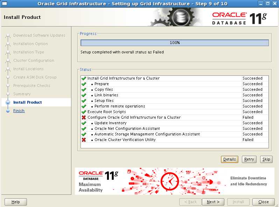Viewport: 279px width, 207px height.
Task: Open the Details of the failure
Action: click(x=230, y=159)
